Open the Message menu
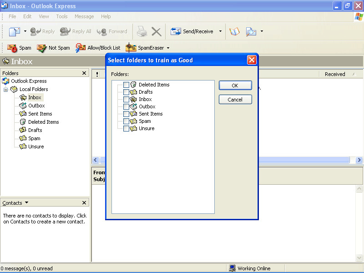The height and width of the screenshot is (273, 364). click(84, 16)
